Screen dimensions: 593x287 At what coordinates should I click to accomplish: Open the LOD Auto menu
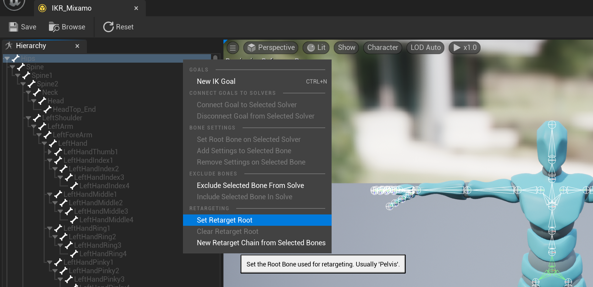pos(426,48)
